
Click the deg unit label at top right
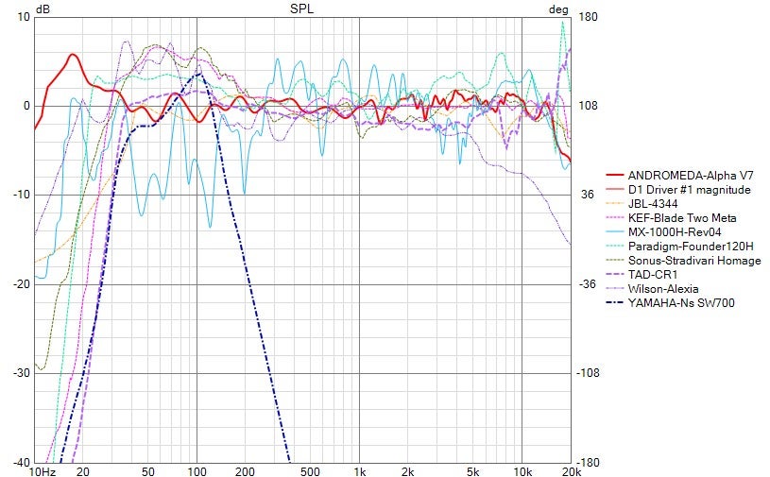coord(559,9)
